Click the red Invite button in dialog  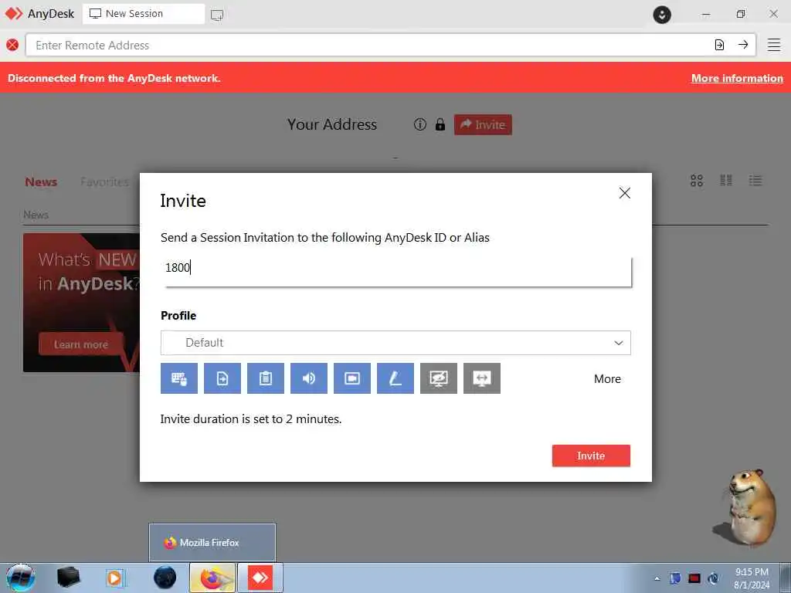click(591, 456)
